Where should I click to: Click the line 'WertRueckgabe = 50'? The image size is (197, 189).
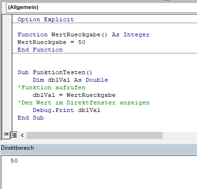click(51, 42)
